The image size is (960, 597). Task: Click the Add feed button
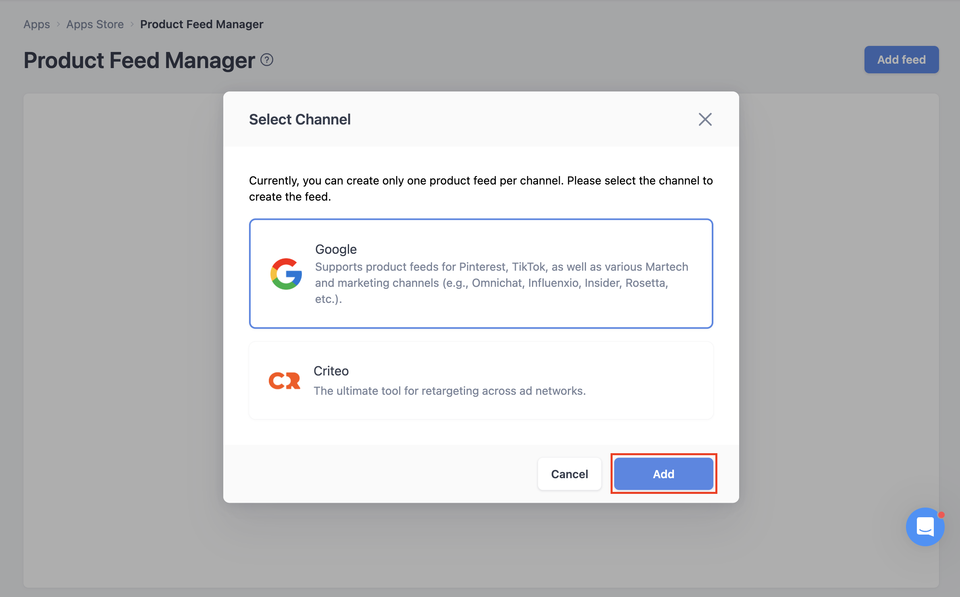tap(901, 60)
